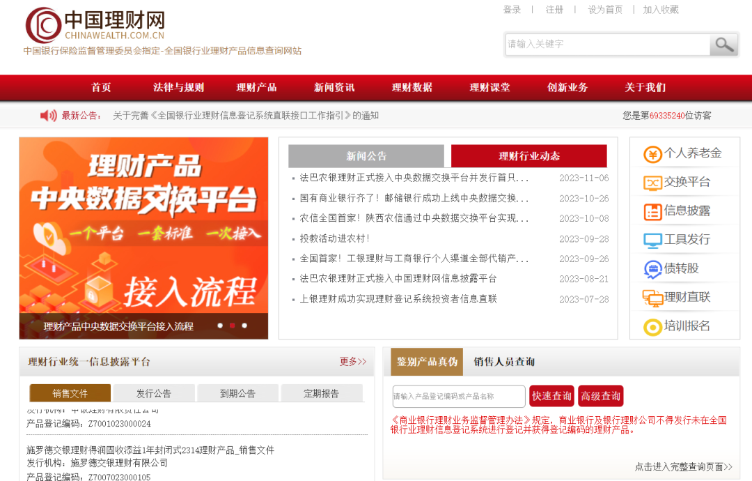
Task: Click the ChinaWealth site logo
Action: (x=95, y=25)
